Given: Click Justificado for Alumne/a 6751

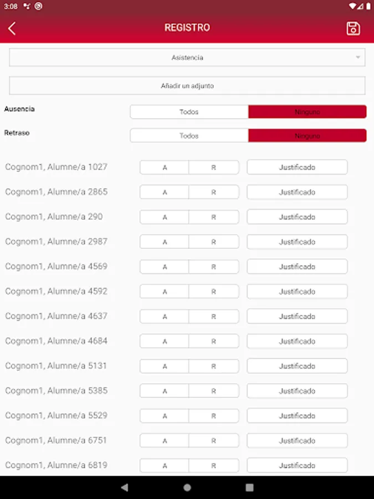Looking at the screenshot, I should (x=297, y=441).
